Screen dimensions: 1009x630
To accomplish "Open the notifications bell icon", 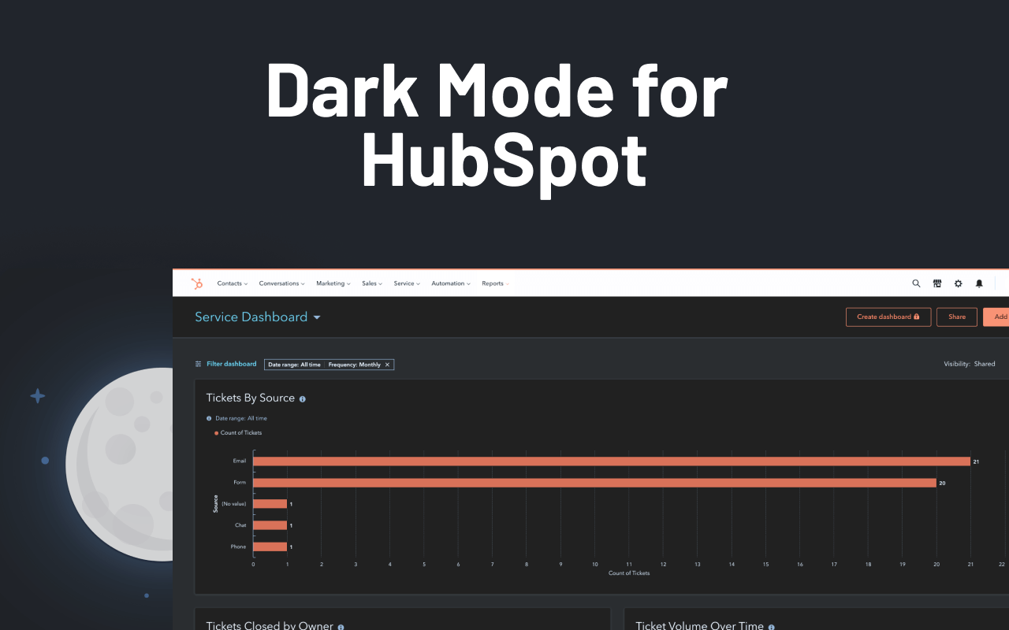I will pos(979,283).
